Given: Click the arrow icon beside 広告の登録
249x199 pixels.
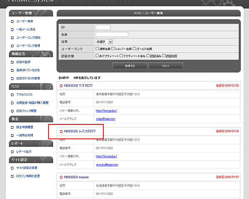Looking at the screenshot, I should 12,62.
